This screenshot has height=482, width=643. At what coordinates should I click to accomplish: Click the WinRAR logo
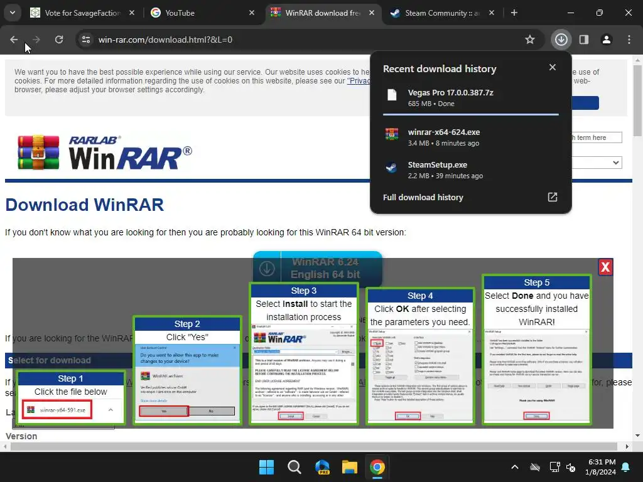click(x=105, y=153)
